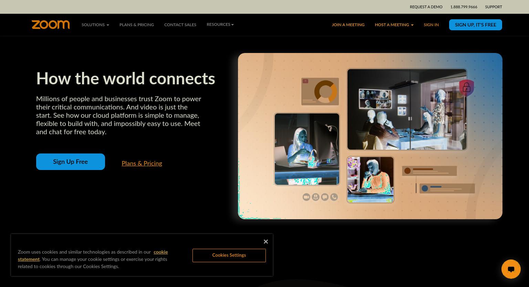Click the Zoom logo
529x287 pixels.
click(51, 24)
